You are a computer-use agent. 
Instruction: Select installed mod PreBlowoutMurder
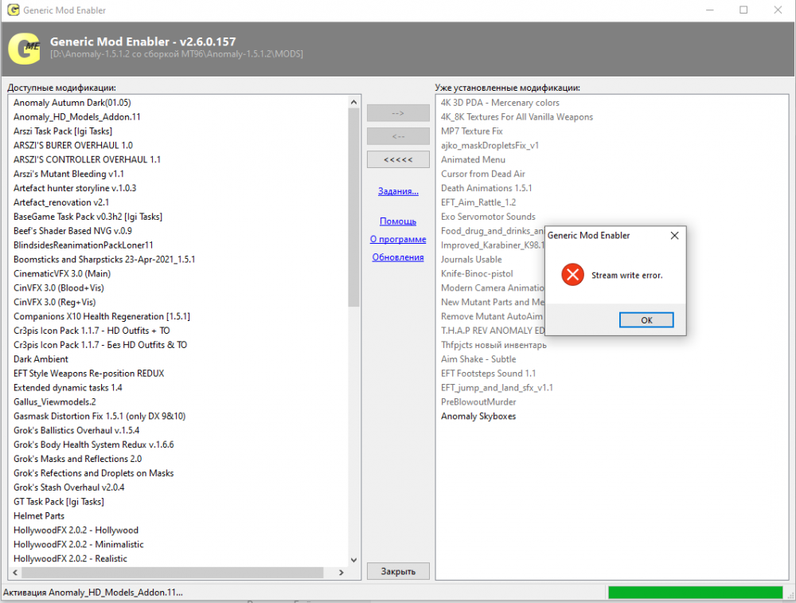478,401
